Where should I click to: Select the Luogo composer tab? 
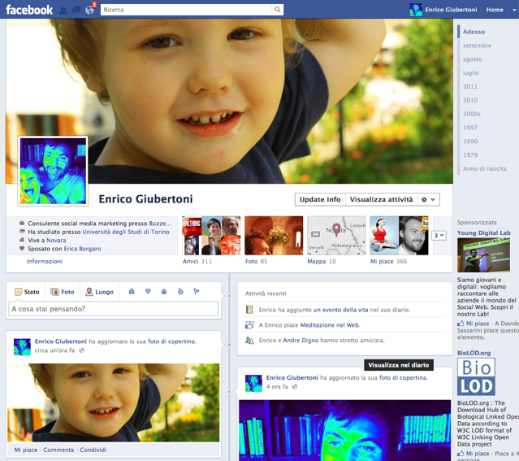tap(100, 292)
